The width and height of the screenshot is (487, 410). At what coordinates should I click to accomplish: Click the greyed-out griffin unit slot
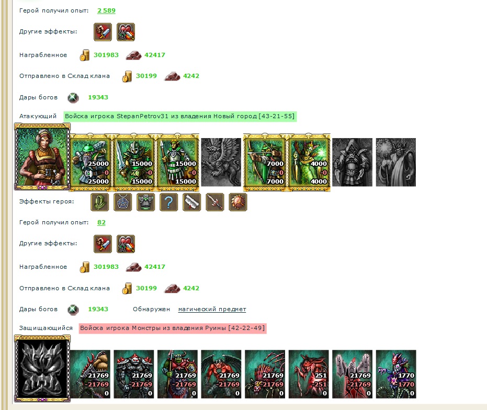point(221,163)
